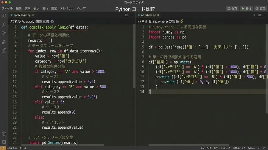268x150 pixels.
Task: Close the apply_logic.py tab
Action: click(x=33, y=15)
